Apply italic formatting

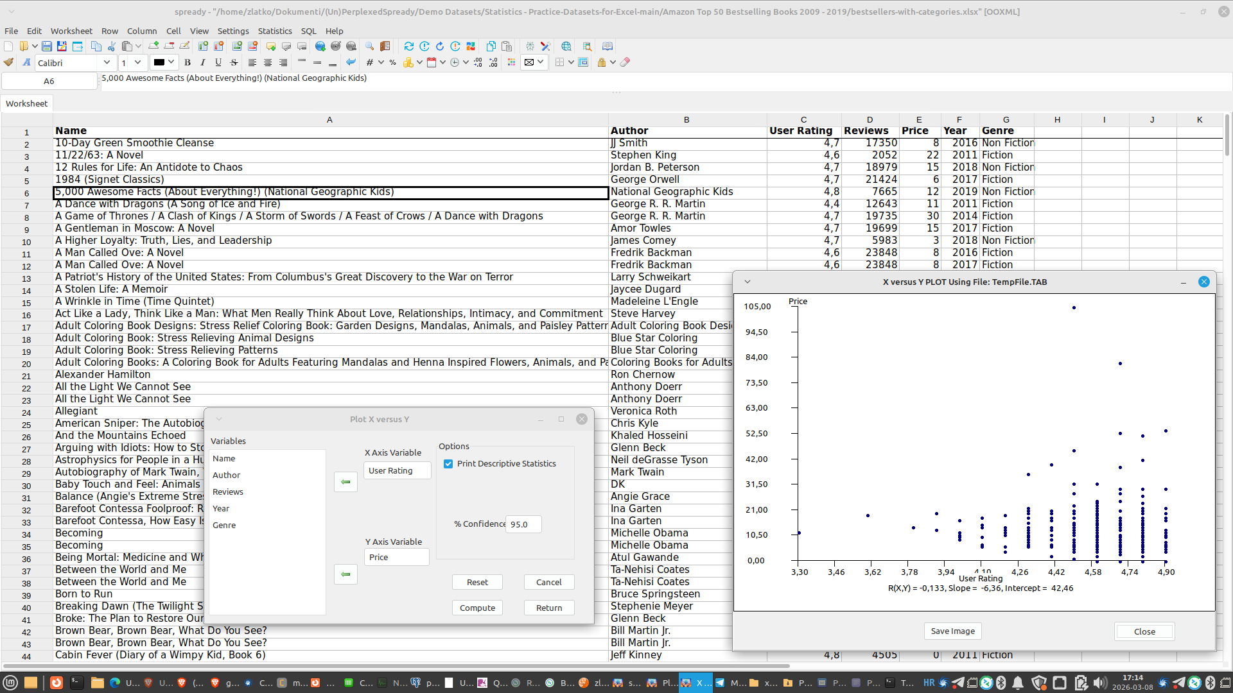pos(203,62)
